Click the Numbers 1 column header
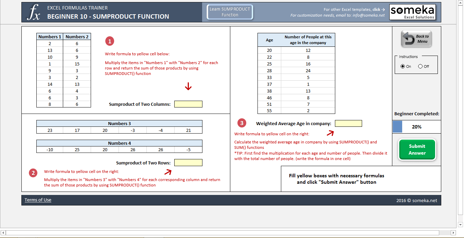 click(50, 37)
